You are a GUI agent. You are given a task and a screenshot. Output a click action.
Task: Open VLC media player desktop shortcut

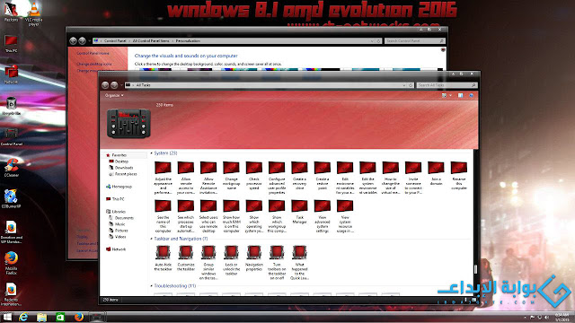tap(34, 14)
